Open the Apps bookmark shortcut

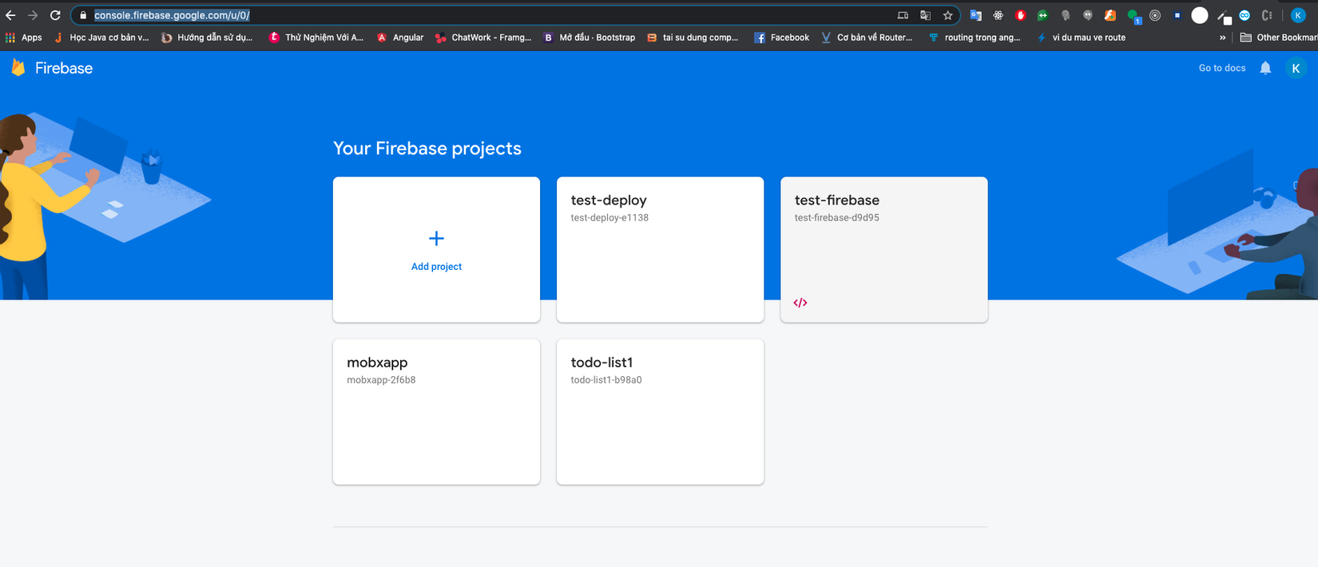(23, 38)
